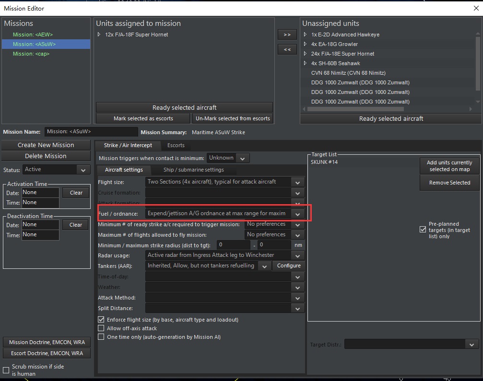Select the Mission: <cap> entry
This screenshot has width=483, height=381.
(31, 54)
